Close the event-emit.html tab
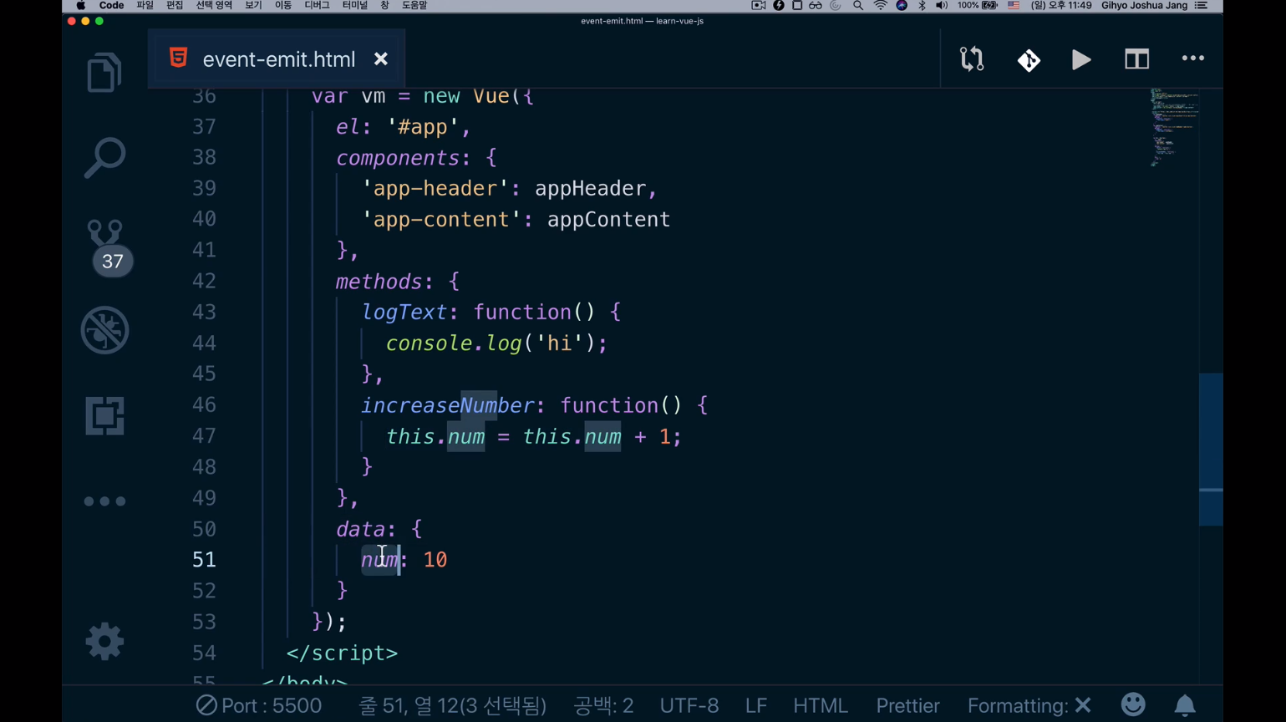This screenshot has height=722, width=1286. click(x=381, y=59)
